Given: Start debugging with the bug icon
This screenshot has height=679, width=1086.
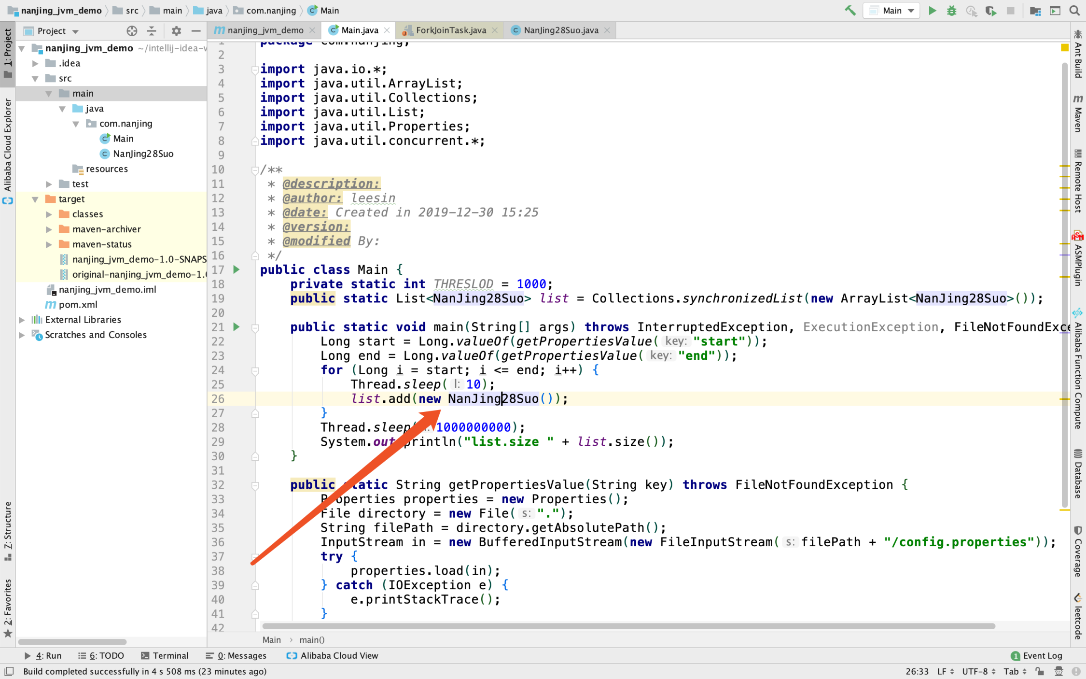Looking at the screenshot, I should [x=951, y=11].
